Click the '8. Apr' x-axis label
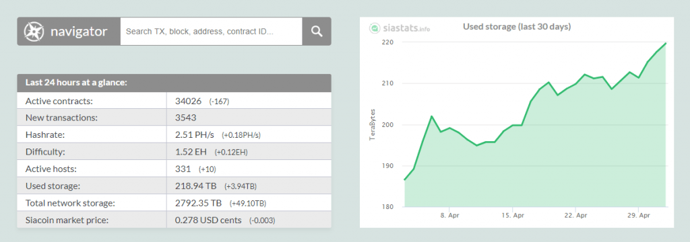Viewport: 690px width, 242px height. click(449, 216)
